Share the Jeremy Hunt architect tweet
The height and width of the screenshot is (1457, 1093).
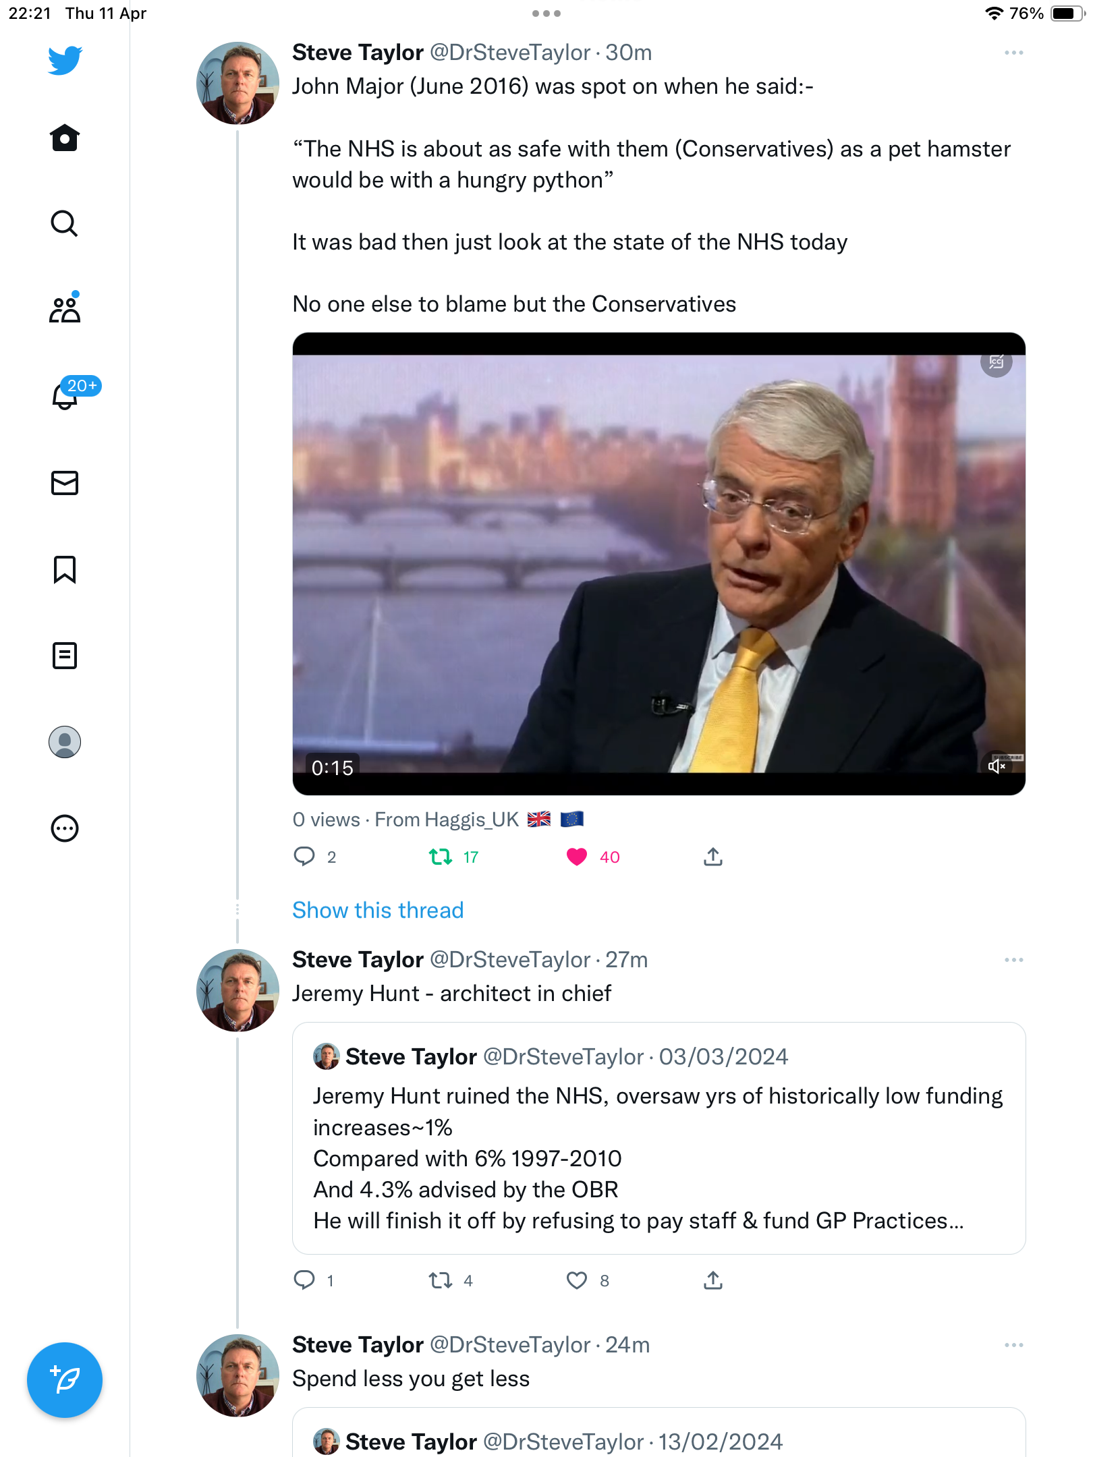713,1280
